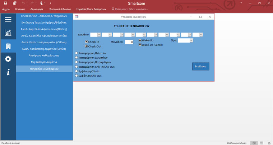Viewport: 273px width, 145px height.
Task: Switch to Design view in status bar
Action: click(x=269, y=143)
